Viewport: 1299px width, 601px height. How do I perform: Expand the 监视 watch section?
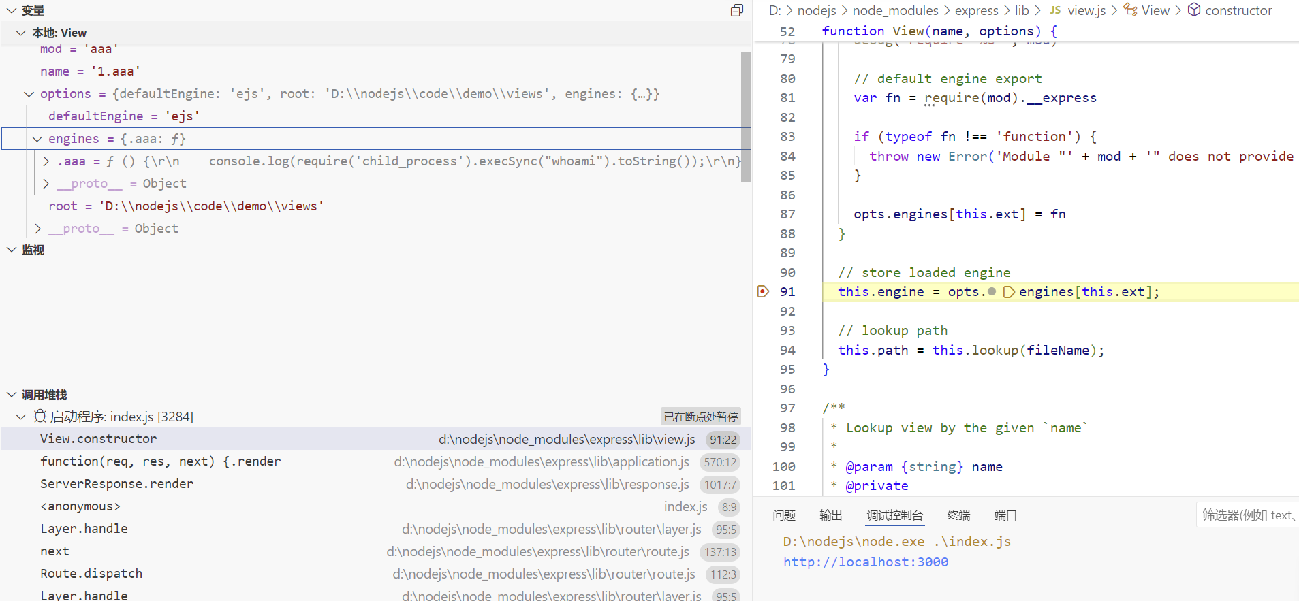click(12, 250)
